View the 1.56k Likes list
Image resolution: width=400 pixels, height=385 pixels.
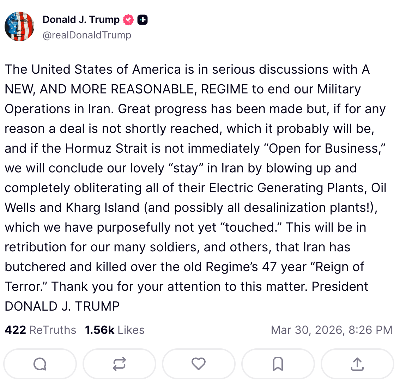[x=115, y=330]
